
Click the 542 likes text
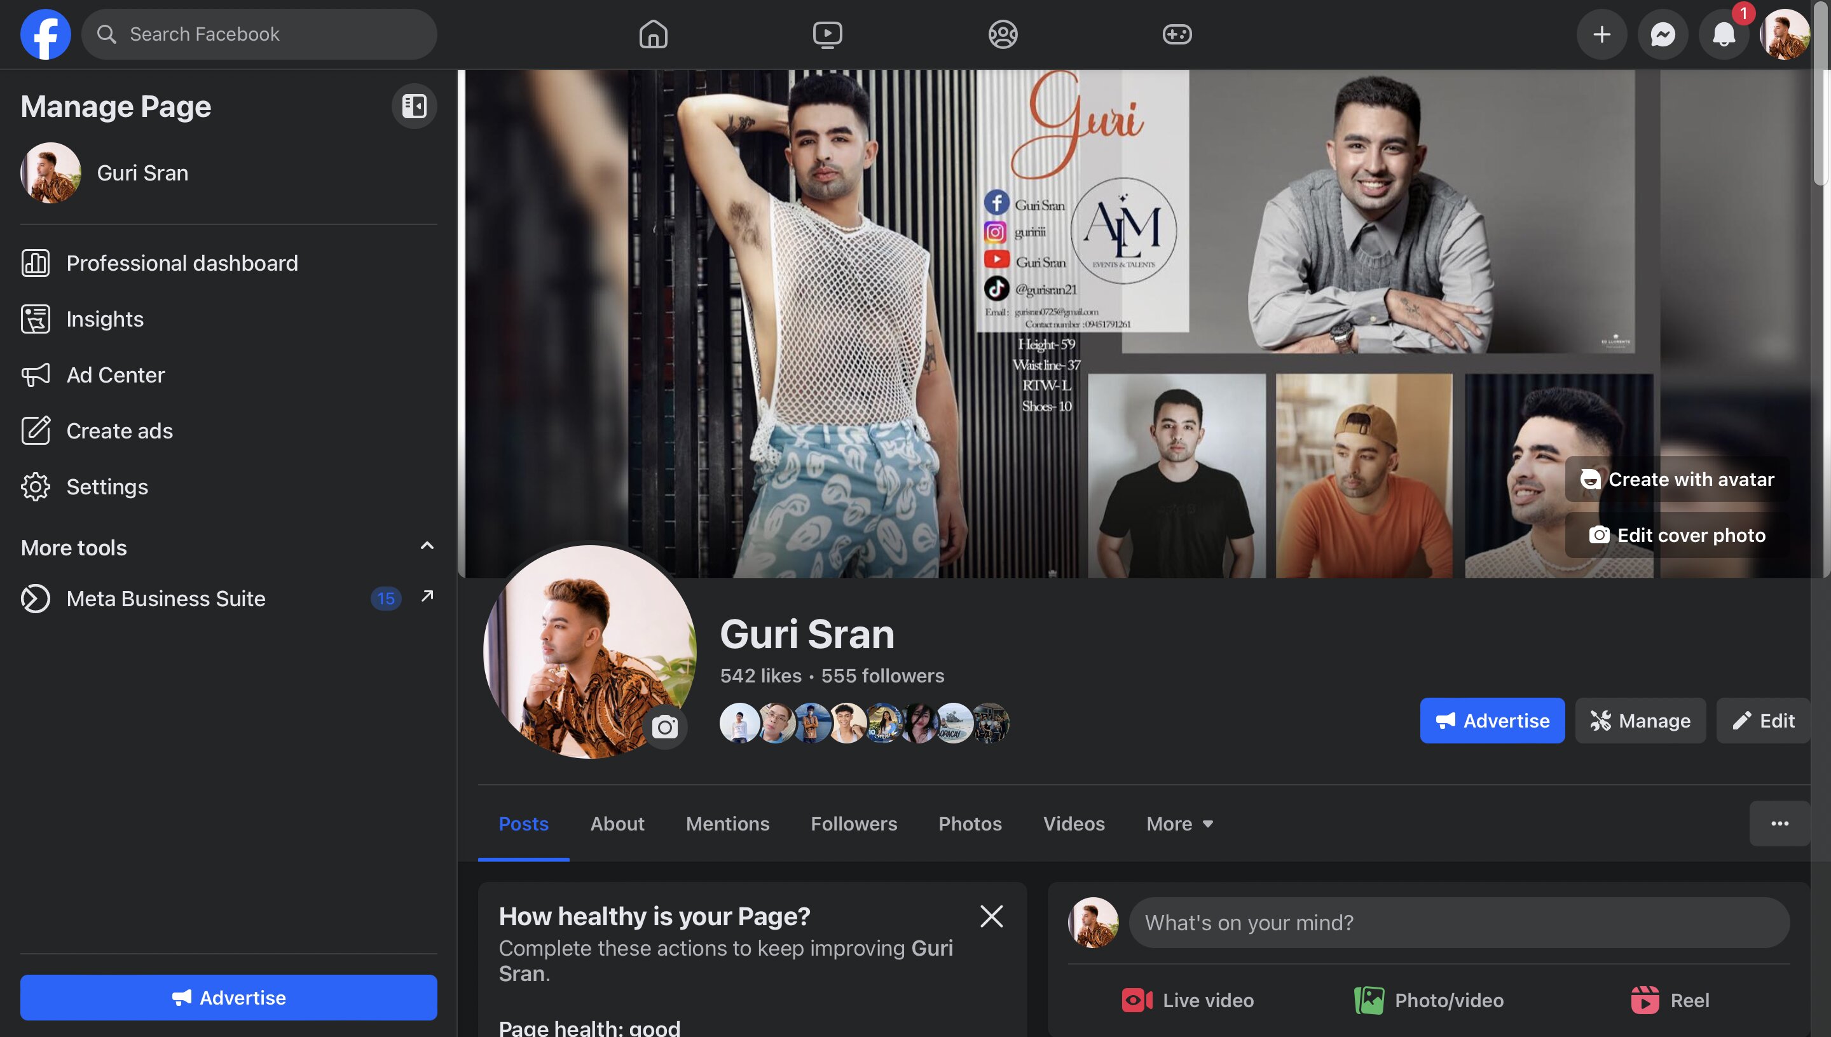coord(760,676)
